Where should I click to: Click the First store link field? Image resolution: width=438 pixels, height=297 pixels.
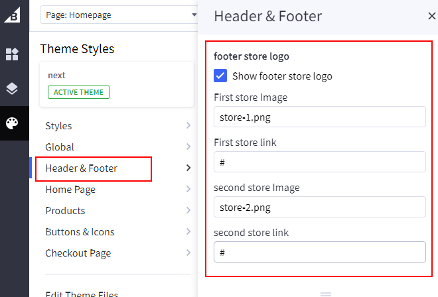(319, 162)
